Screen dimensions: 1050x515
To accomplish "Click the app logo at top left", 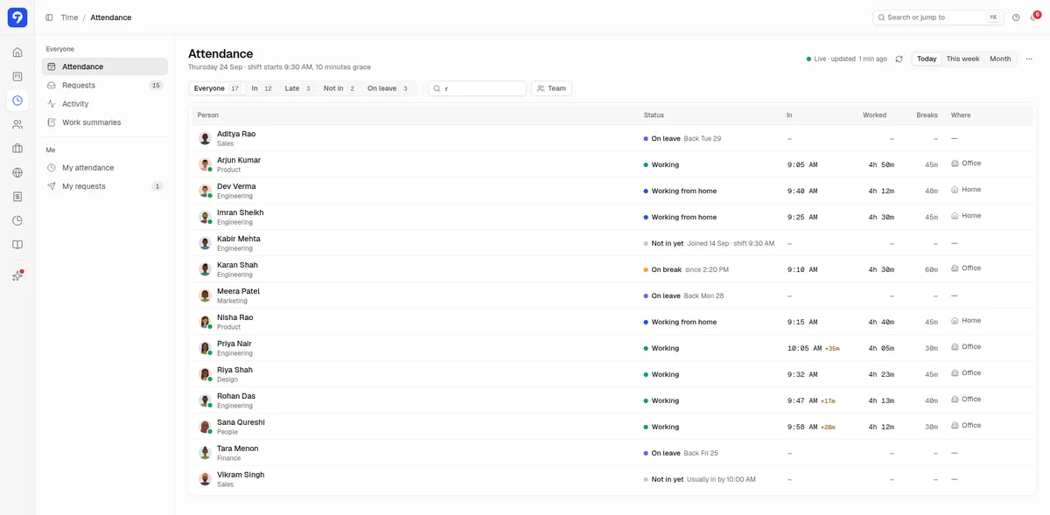I will pyautogui.click(x=17, y=17).
